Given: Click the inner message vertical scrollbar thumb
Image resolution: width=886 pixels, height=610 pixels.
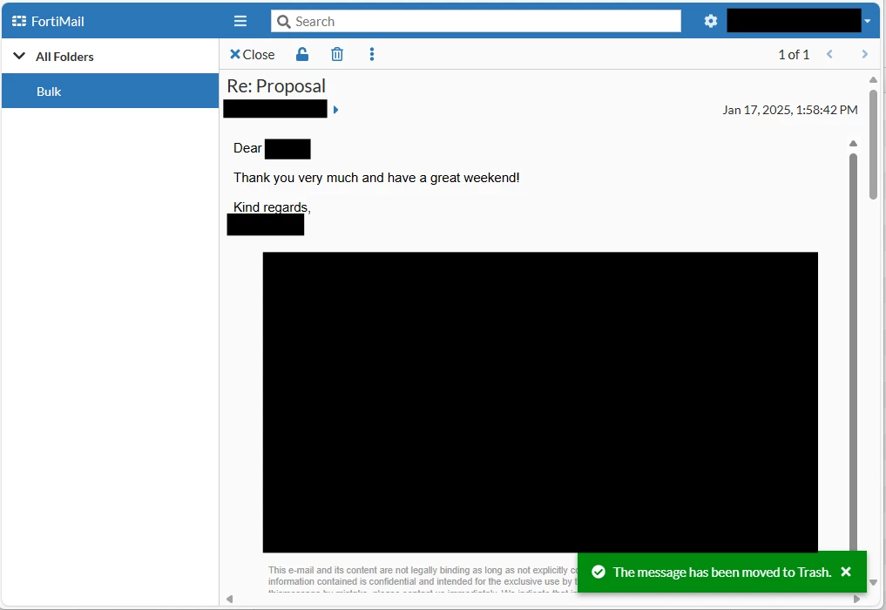Looking at the screenshot, I should [853, 350].
